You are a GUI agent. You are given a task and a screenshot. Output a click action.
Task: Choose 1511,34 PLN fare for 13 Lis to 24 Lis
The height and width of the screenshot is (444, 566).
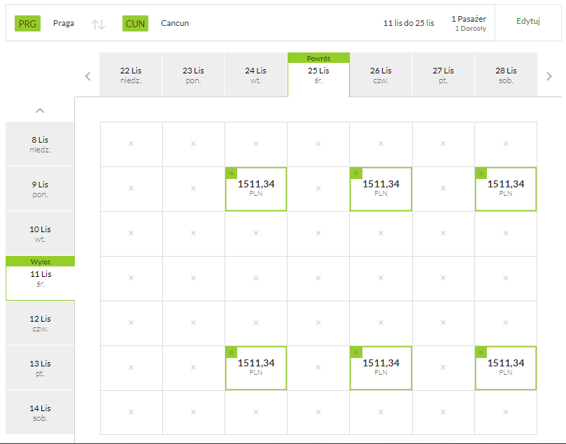(256, 368)
